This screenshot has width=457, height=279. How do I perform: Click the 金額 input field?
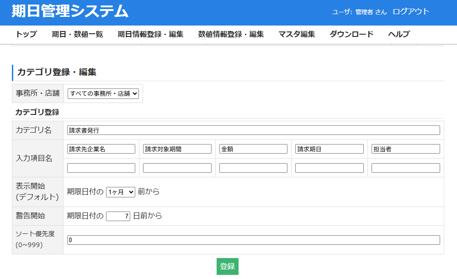tap(253, 149)
